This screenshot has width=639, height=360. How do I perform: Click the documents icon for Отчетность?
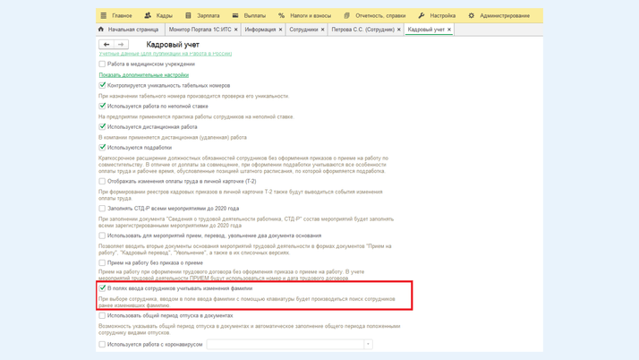[x=346, y=15]
